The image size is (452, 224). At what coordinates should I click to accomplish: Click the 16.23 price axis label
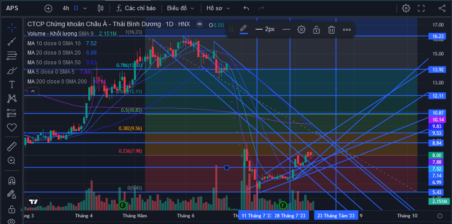tap(438, 36)
